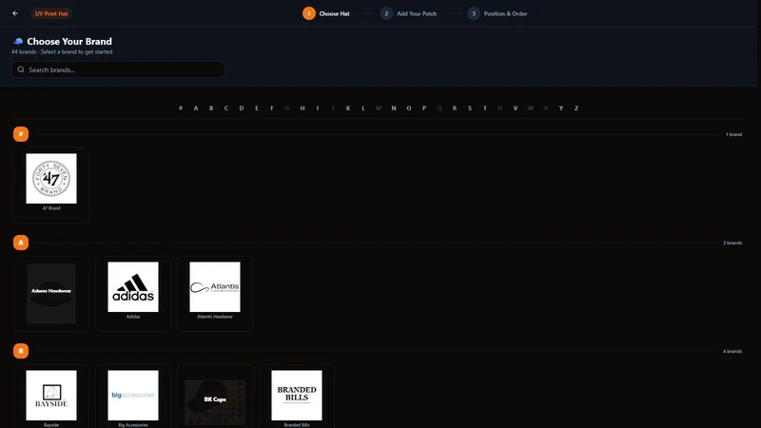Click the orange B section badge
The image size is (761, 428).
coord(21,351)
